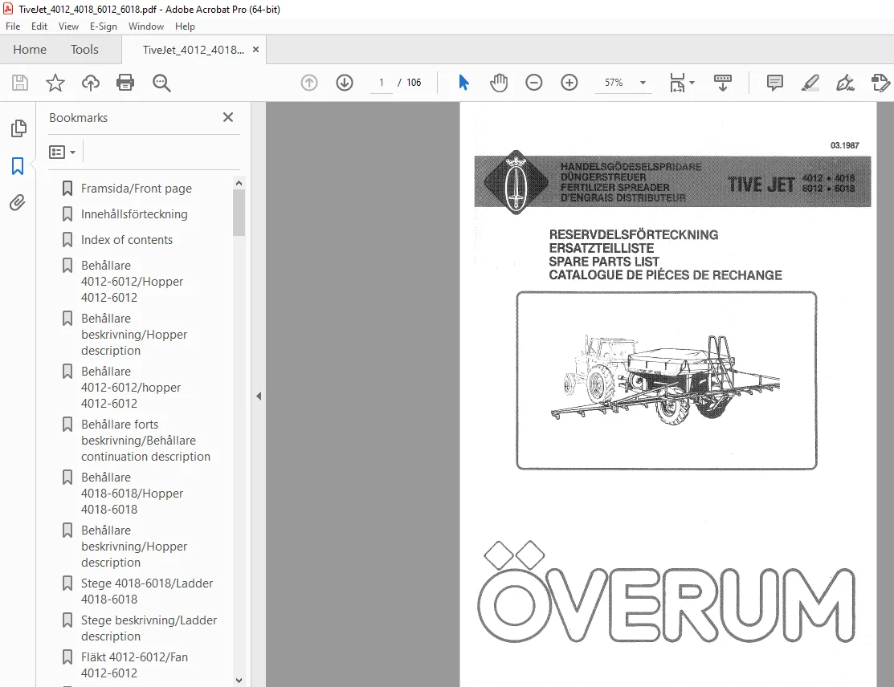Switch to the Home tab

[x=30, y=50]
